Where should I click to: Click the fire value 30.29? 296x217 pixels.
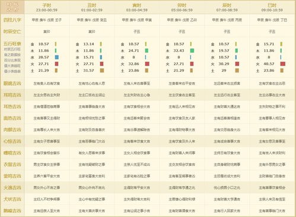(224, 64)
